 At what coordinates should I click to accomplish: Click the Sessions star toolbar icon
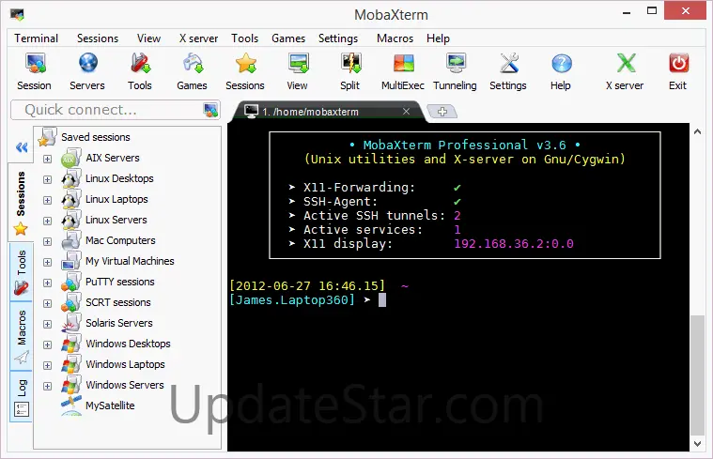[245, 64]
